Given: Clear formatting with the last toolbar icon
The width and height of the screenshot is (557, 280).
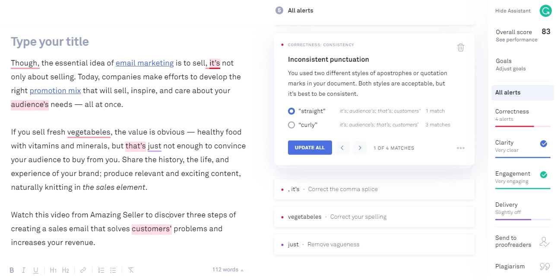Looking at the screenshot, I should pos(131,270).
